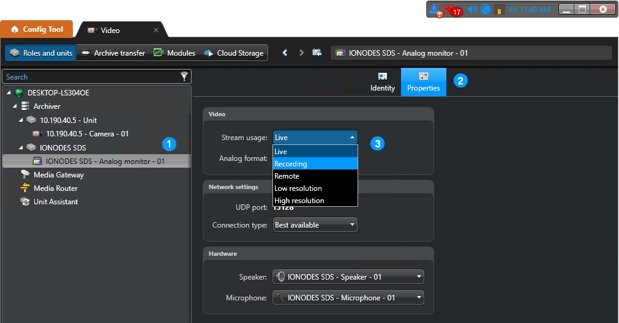Click the analog monitor icon in tree
Viewport: 619px width, 323px height.
[37, 161]
